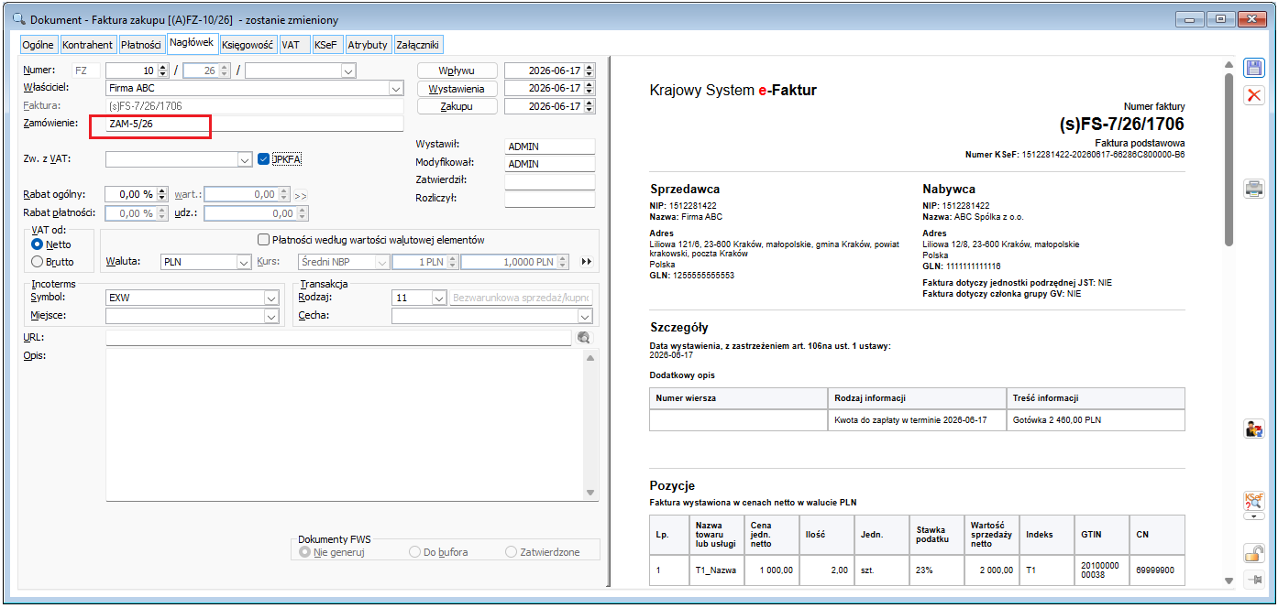The height and width of the screenshot is (608, 1278).
Task: Cancel changes with the red X icon
Action: click(1253, 95)
